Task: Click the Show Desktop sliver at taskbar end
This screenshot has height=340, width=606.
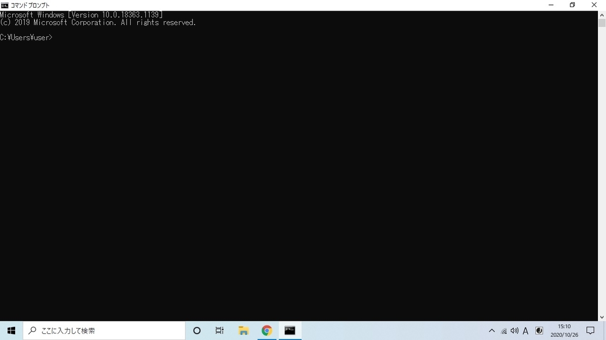Action: tap(604, 330)
